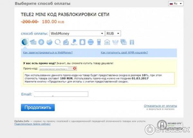Clear the promo code with red X
This screenshot has height=138, width=193.
(75, 69)
